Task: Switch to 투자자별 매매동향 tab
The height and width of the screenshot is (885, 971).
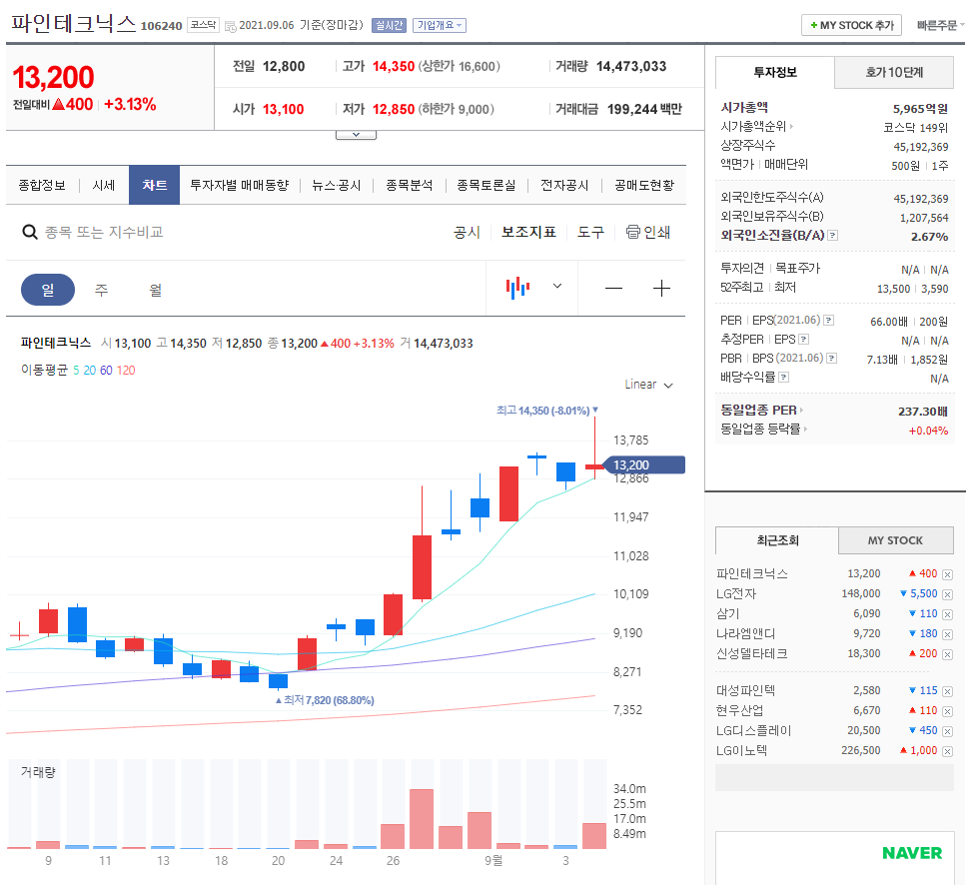Action: pyautogui.click(x=240, y=185)
